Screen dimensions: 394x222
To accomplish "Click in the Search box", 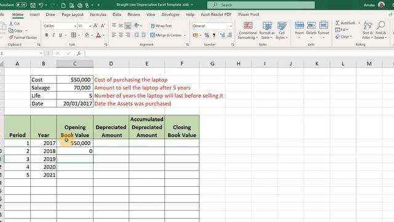I will [261, 5].
